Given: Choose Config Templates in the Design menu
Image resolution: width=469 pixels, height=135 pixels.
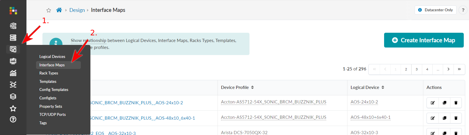Looking at the screenshot, I should tap(54, 90).
